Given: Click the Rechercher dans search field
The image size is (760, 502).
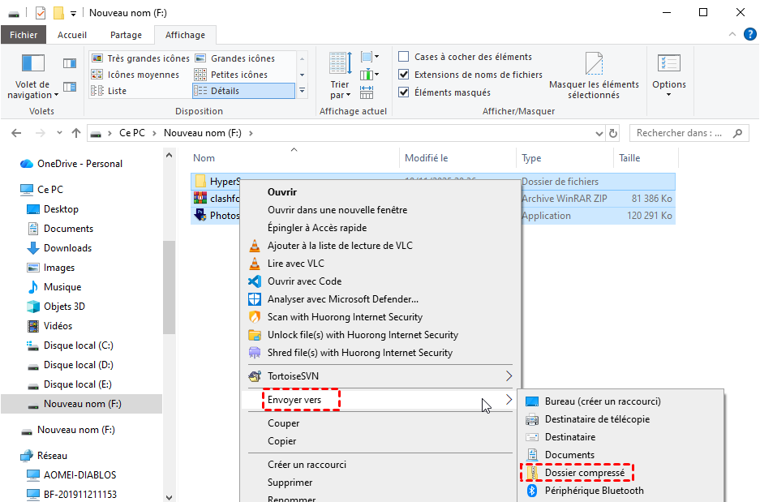Looking at the screenshot, I should (679, 133).
